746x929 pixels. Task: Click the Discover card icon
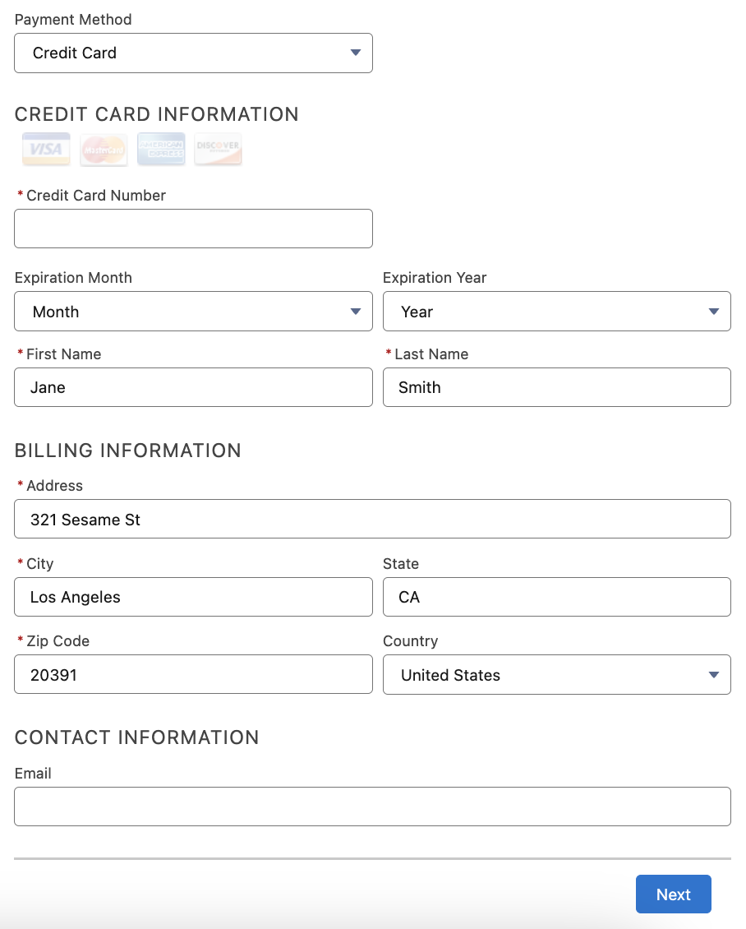(218, 150)
